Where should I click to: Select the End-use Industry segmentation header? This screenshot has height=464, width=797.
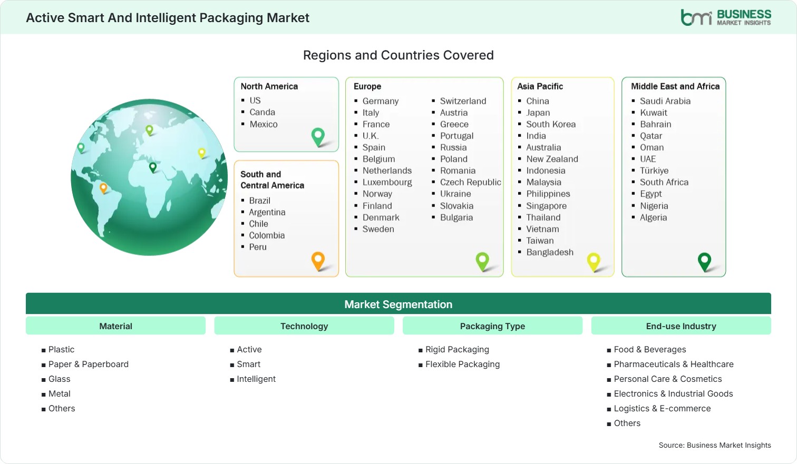pos(681,326)
